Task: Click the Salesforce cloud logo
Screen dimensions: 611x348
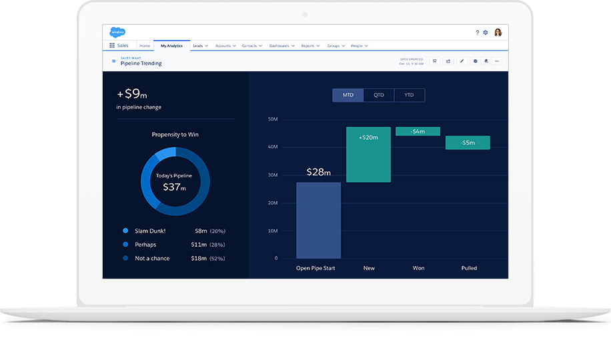Action: [118, 32]
